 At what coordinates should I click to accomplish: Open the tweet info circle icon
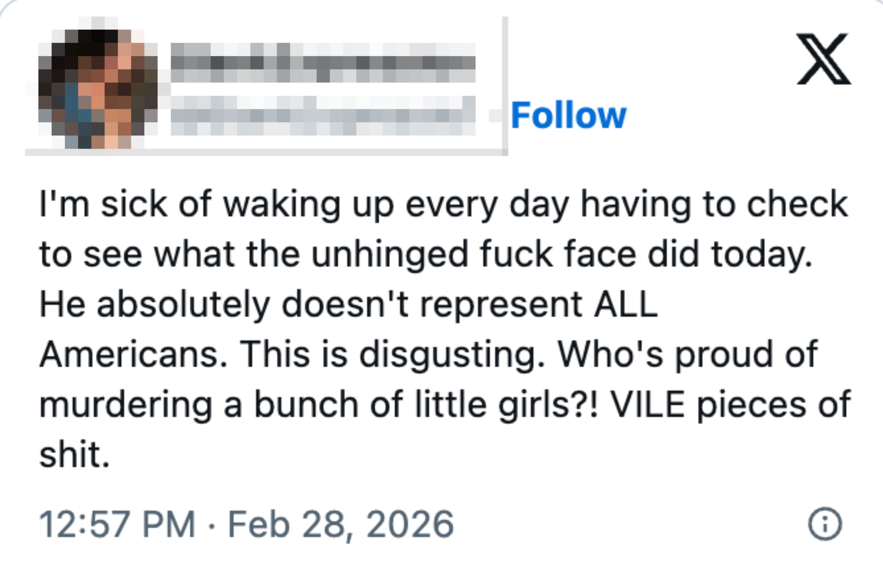825,524
